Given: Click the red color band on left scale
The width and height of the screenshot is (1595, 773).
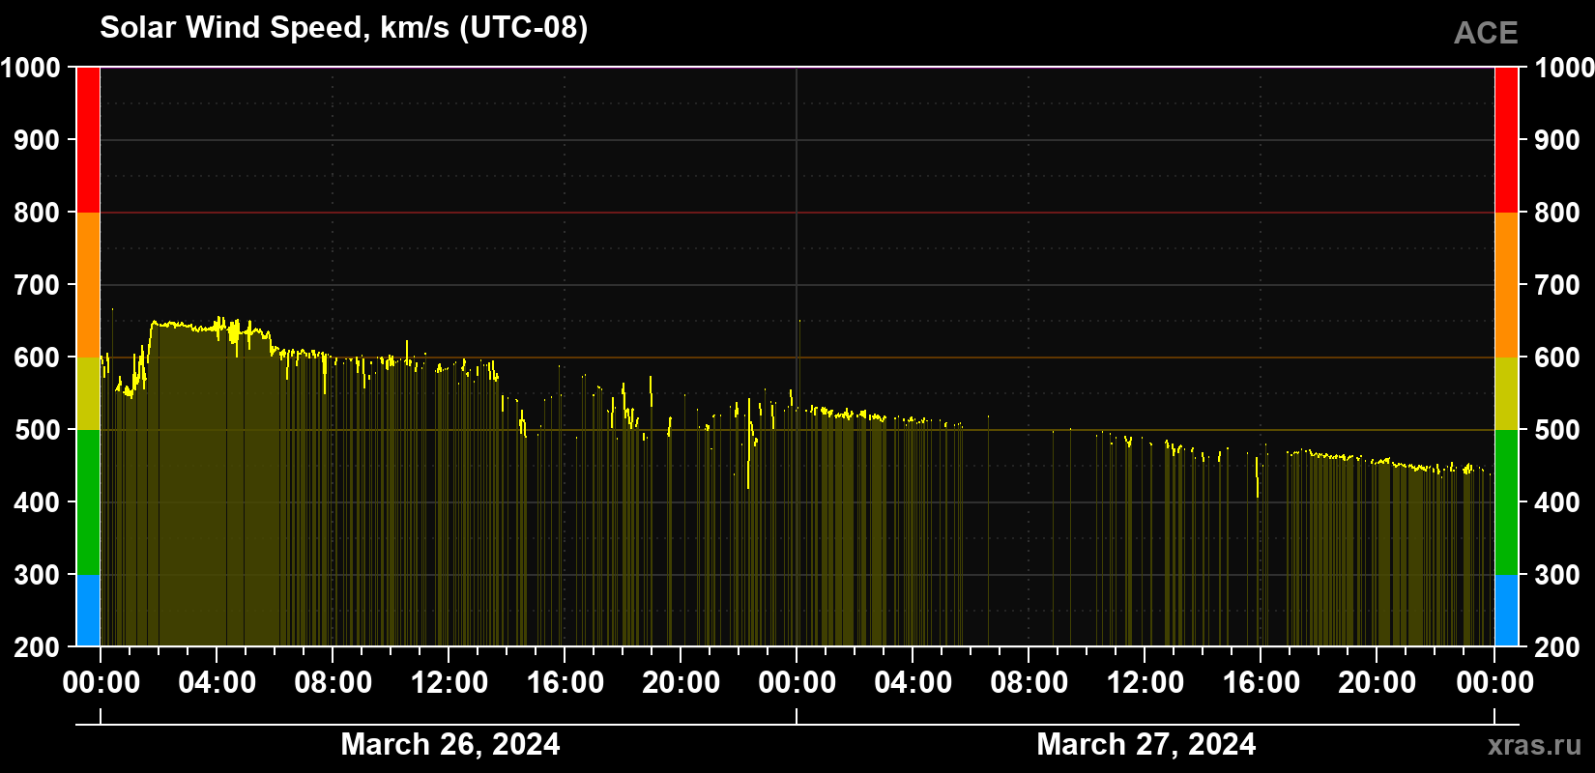Looking at the screenshot, I should tap(88, 140).
